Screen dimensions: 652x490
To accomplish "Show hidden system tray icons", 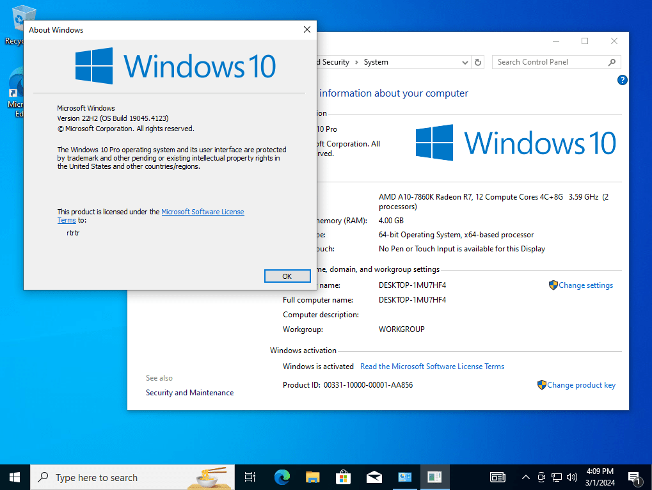I will (525, 477).
